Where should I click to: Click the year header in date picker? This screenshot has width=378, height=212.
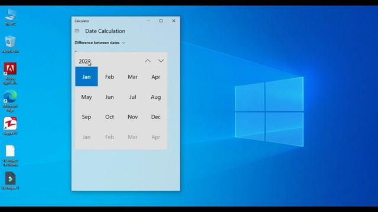[84, 61]
